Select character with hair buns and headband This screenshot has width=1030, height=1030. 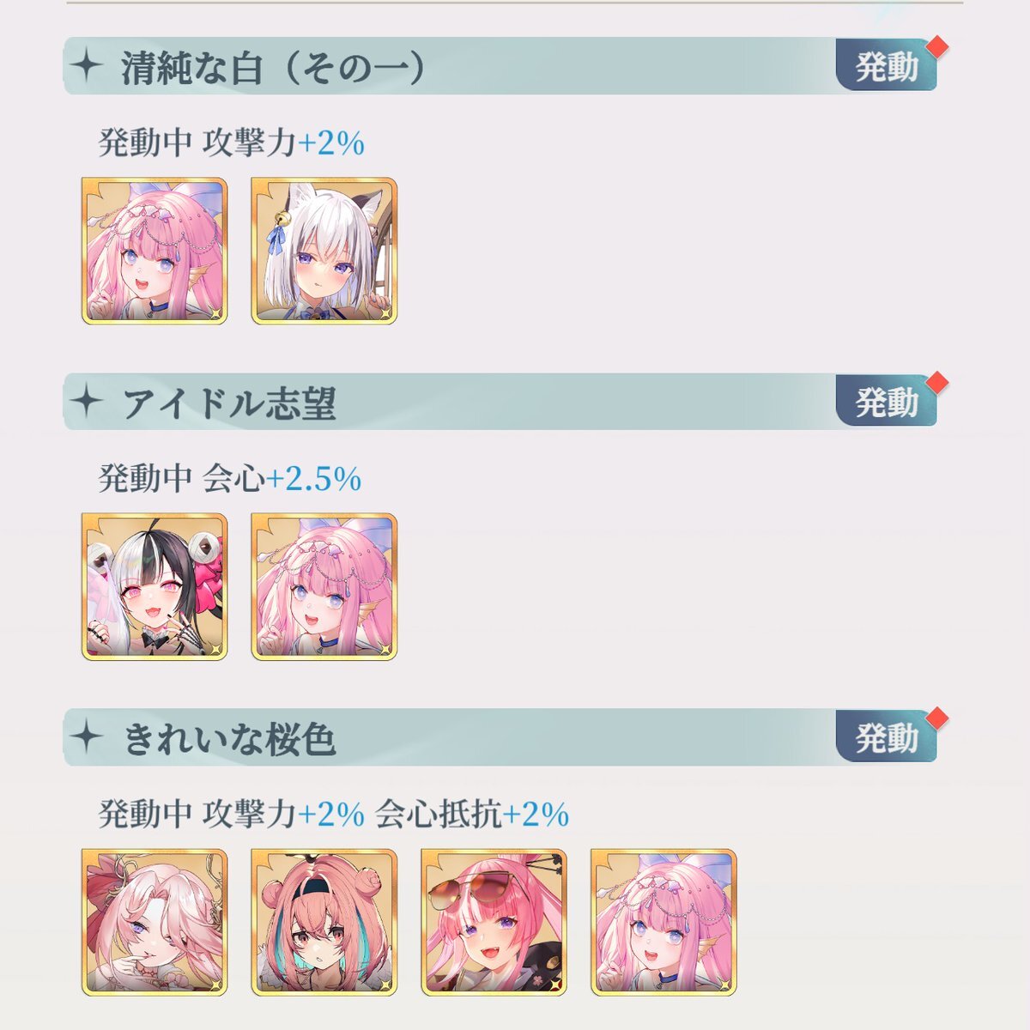tap(324, 923)
